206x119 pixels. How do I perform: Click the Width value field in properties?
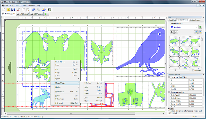click(x=195, y=86)
